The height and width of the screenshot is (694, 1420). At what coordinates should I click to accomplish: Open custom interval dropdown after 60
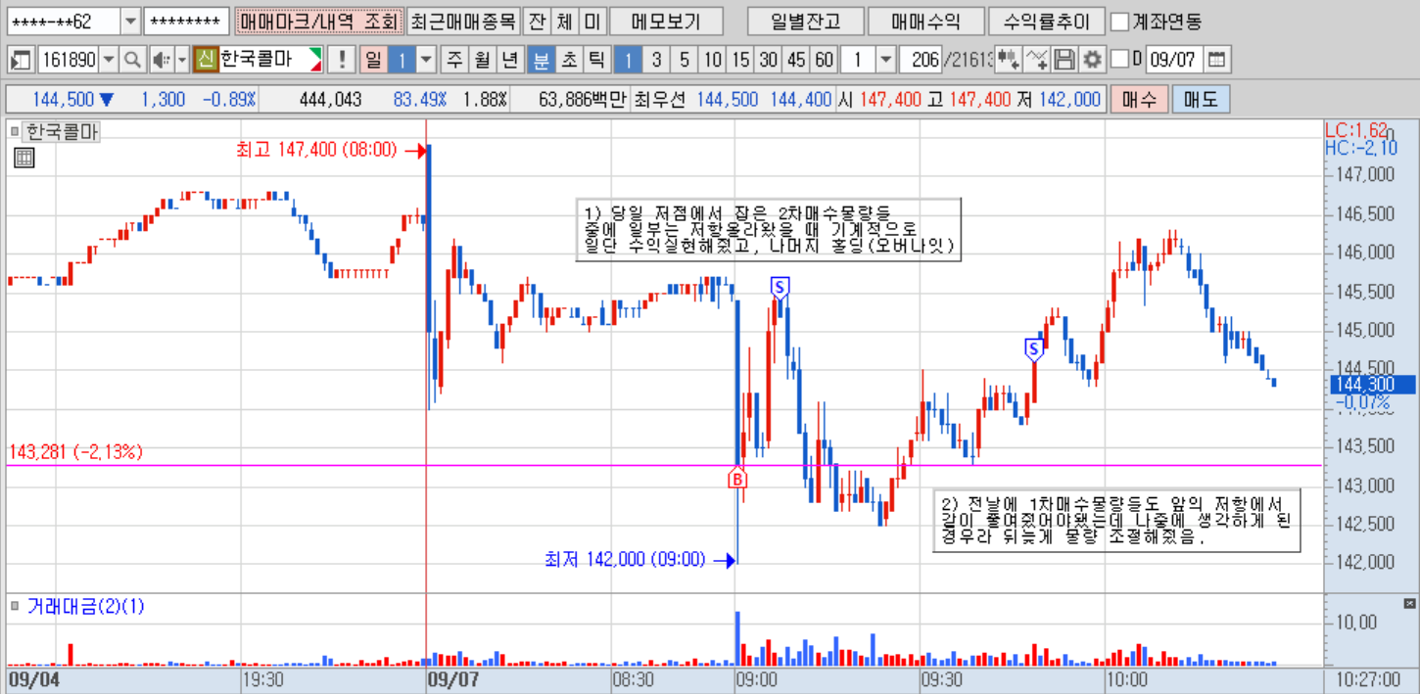click(885, 60)
